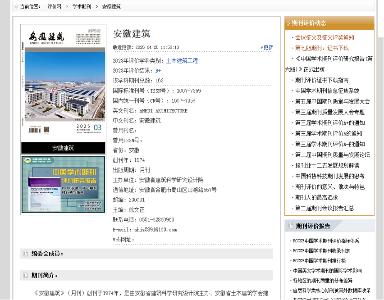The width and height of the screenshot is (384, 300).
Task: Click the circle icon before 当前位置
Action: click(x=16, y=7)
